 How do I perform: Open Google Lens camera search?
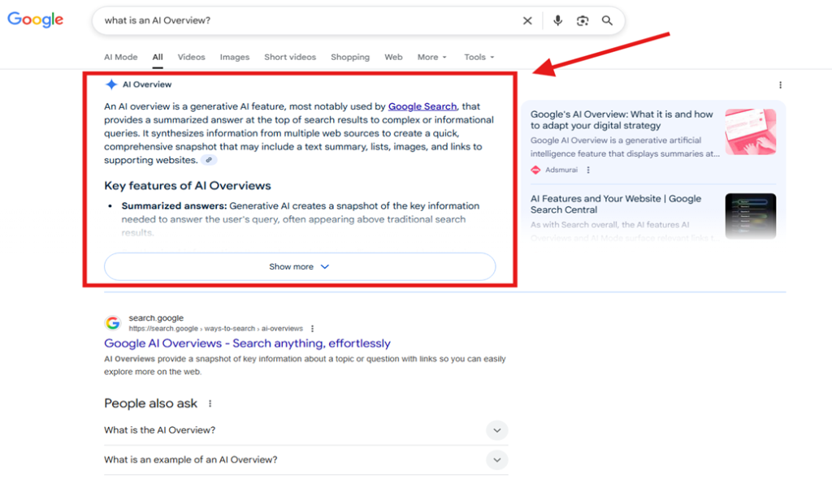(x=583, y=20)
